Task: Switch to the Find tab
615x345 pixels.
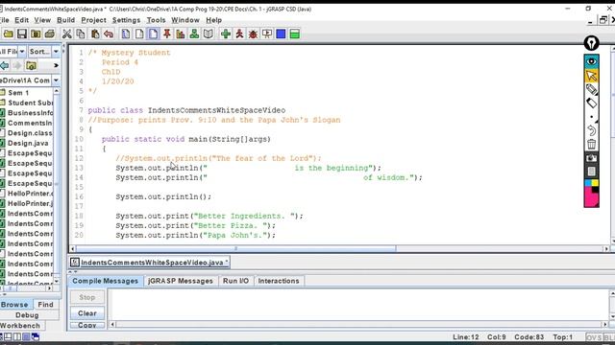Action: pos(45,305)
